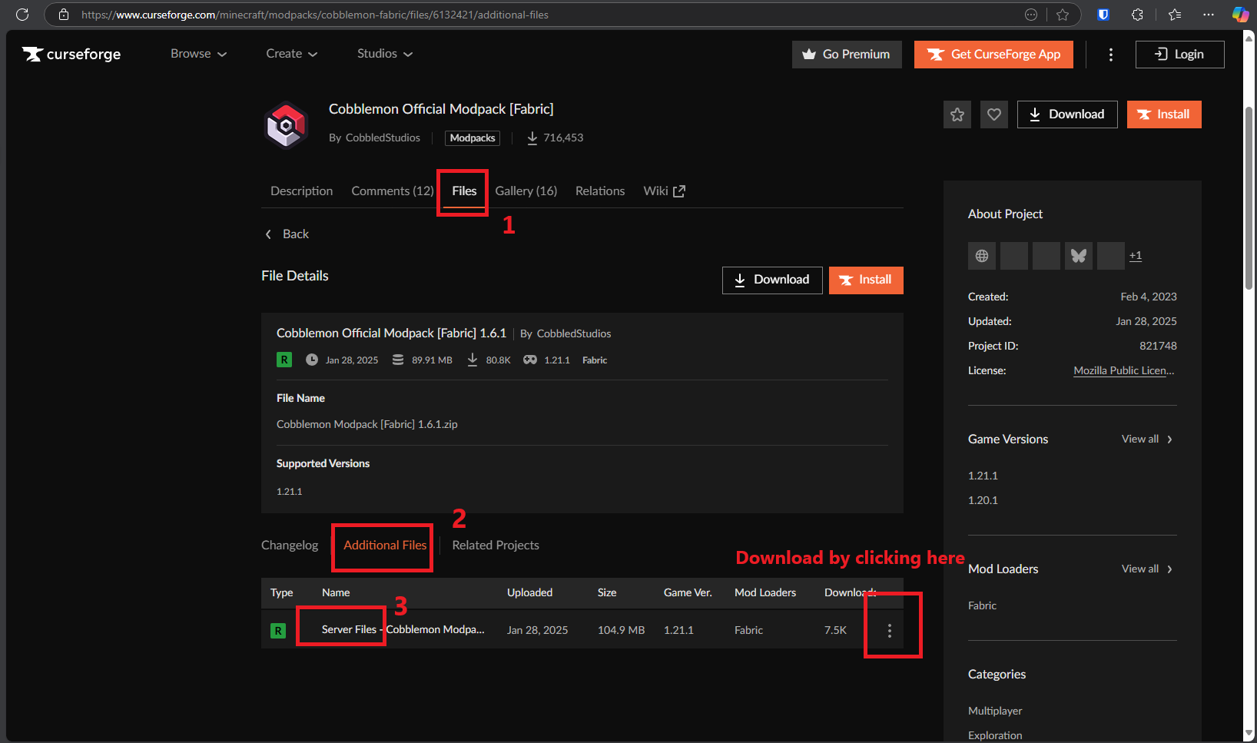Click the File Details Download button
This screenshot has height=743, width=1257.
772,280
